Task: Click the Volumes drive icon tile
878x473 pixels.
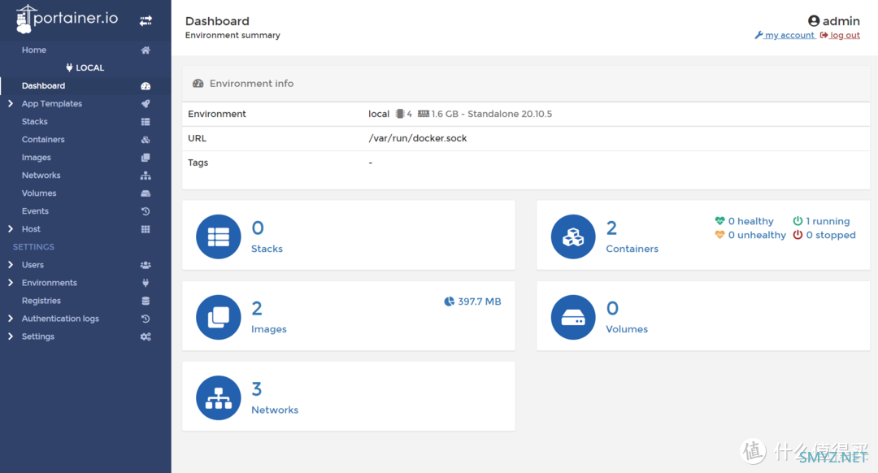Action: pos(573,317)
